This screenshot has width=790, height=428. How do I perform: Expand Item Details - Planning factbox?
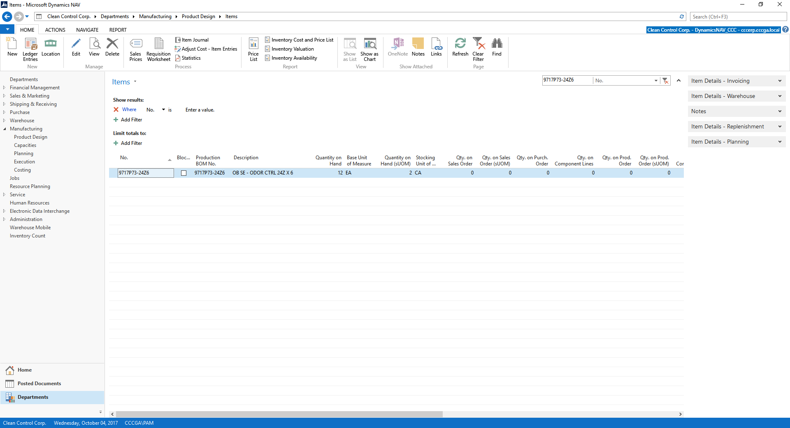(x=737, y=142)
